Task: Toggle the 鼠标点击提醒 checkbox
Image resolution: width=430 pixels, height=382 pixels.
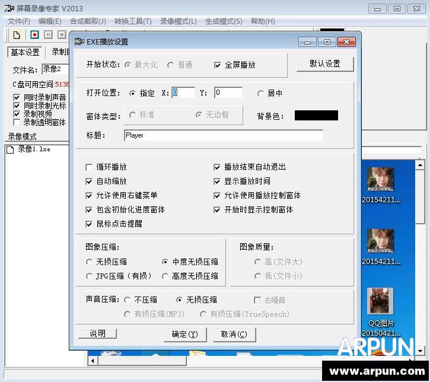Action: (x=90, y=224)
